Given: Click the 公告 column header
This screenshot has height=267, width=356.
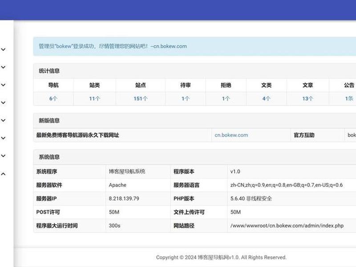Looking at the screenshot, I should [x=349, y=85].
